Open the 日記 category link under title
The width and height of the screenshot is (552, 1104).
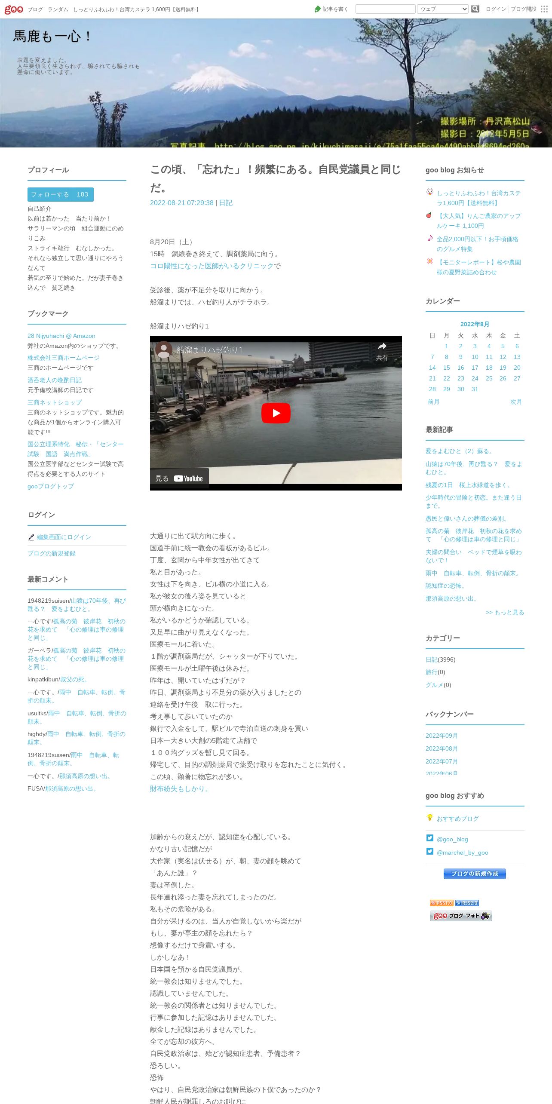226,203
